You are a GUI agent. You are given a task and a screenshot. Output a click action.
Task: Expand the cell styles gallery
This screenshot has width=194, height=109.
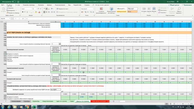pos(139,12)
